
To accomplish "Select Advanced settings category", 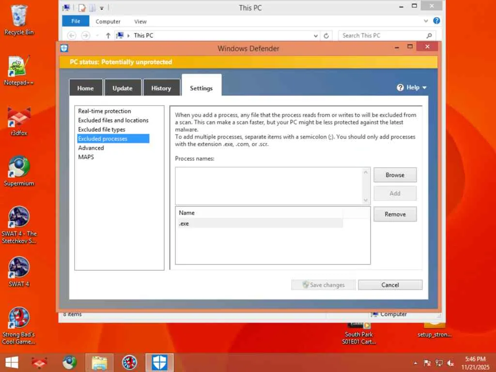I will (91, 148).
